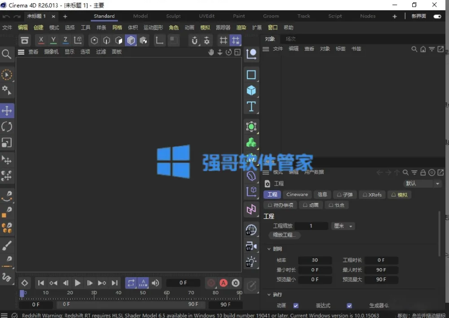The height and width of the screenshot is (318, 449).
Task: Open keyframe settings gear in timeline
Action: pos(235,283)
